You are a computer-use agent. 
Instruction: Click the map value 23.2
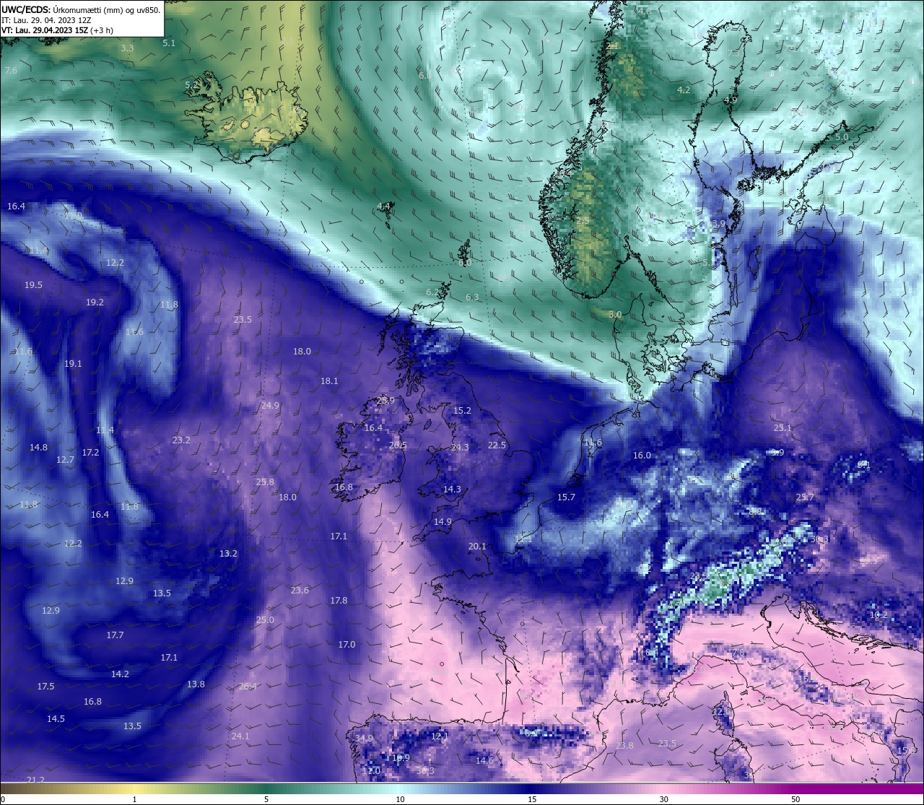tap(181, 440)
